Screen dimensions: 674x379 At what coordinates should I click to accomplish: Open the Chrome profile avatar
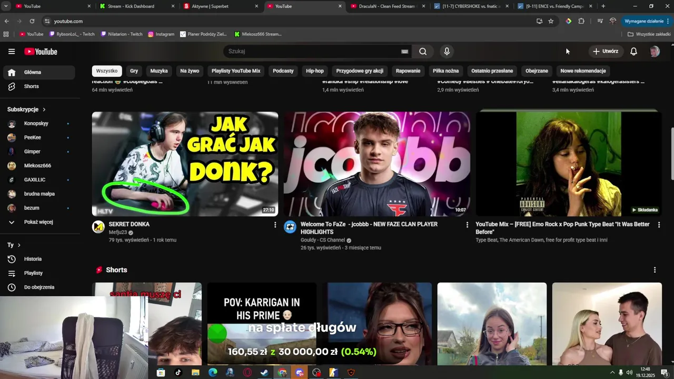[x=613, y=21]
